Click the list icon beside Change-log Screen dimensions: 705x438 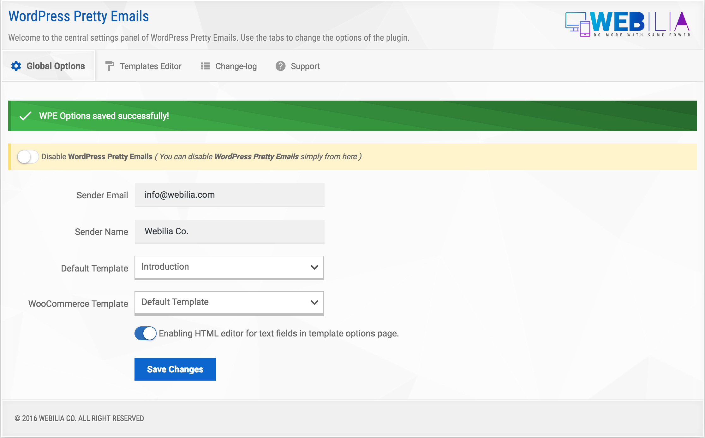205,66
